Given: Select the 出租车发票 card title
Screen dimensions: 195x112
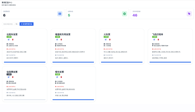Looking at the screenshot, I should point(12,34).
